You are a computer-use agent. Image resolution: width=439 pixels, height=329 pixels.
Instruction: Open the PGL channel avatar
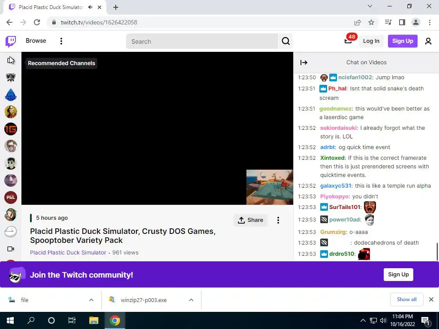click(11, 197)
